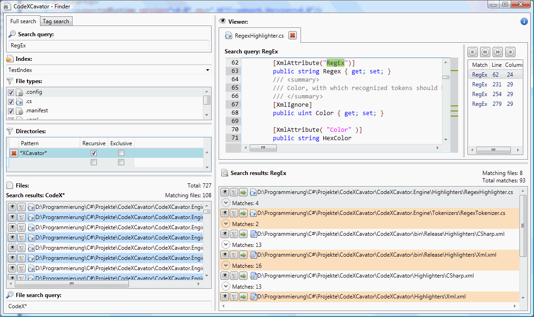Select the Full search tab
The width and height of the screenshot is (534, 317).
coord(23,21)
